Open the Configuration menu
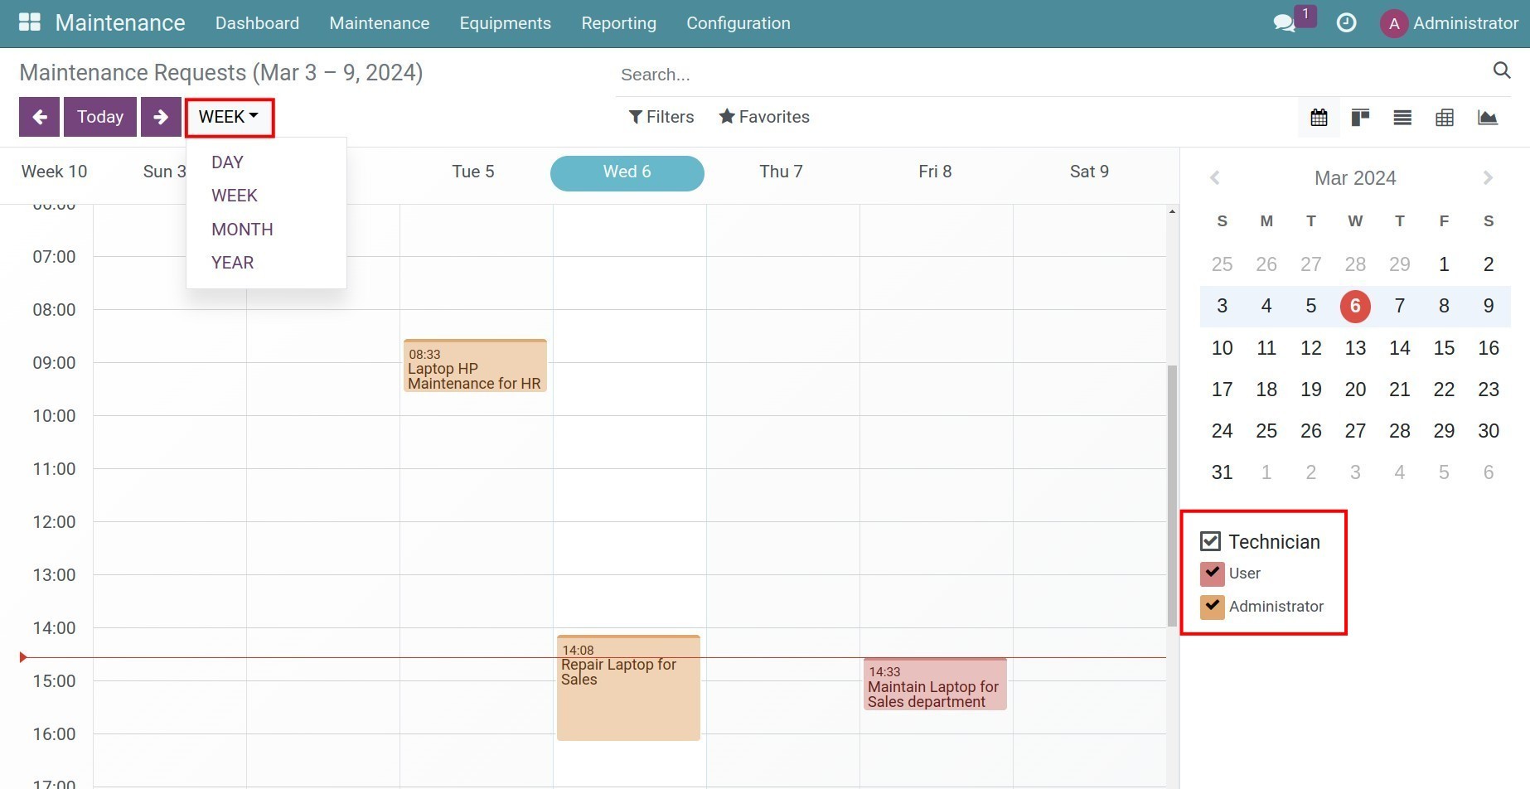The image size is (1530, 789). click(738, 23)
